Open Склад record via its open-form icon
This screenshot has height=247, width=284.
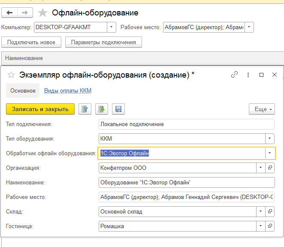pos(270,211)
